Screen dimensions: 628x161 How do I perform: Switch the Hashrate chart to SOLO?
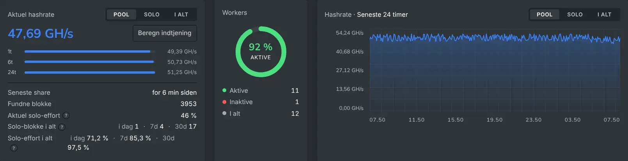point(575,14)
